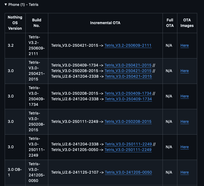
Task: Open Tetris_V3.0-250409-1734 link from V3.0-250208-2015
Action: pos(128,93)
